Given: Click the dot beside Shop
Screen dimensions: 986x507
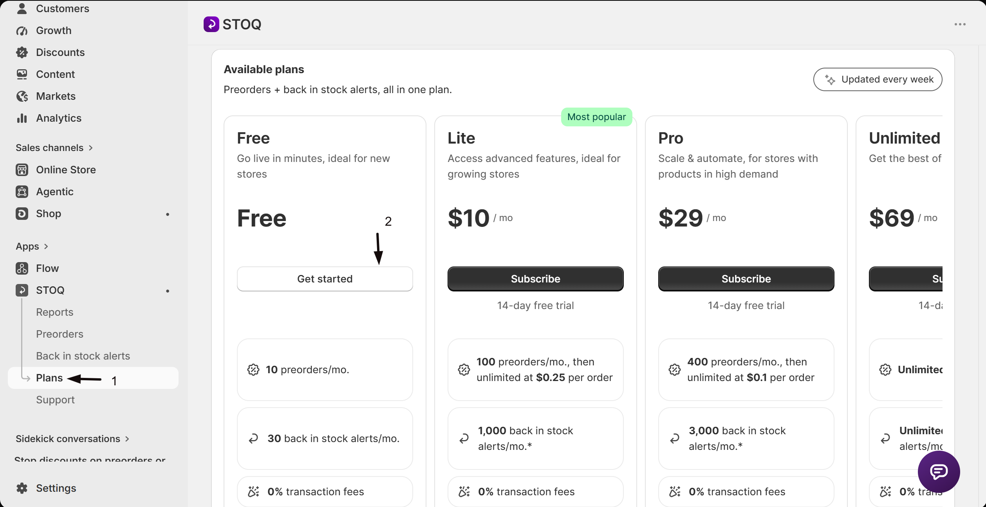Looking at the screenshot, I should tap(168, 214).
